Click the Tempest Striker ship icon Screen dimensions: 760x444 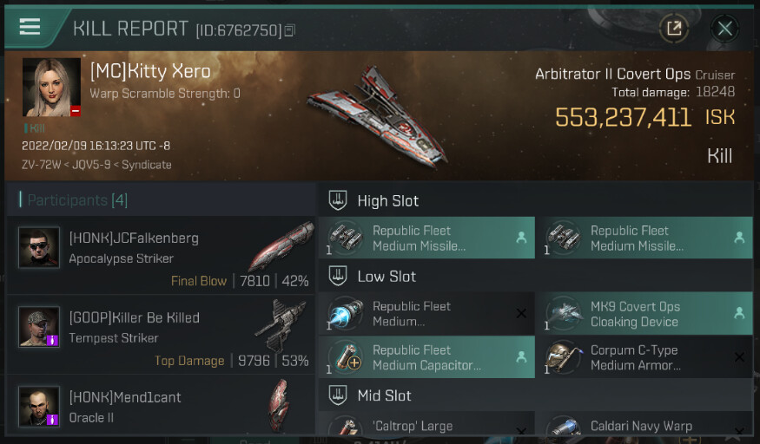(281, 326)
